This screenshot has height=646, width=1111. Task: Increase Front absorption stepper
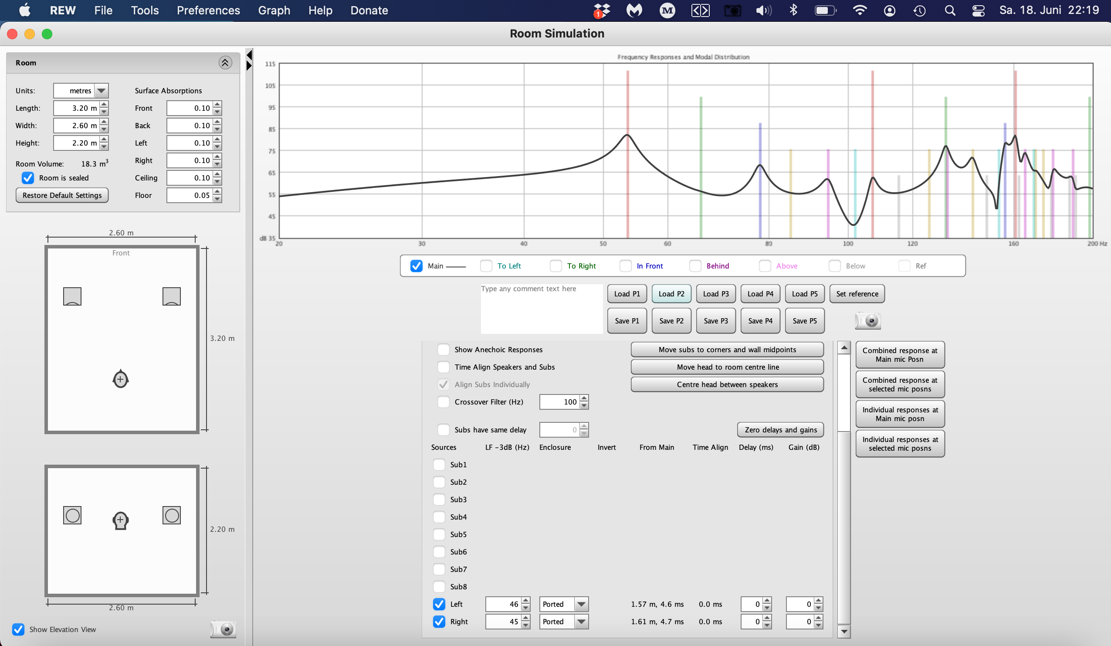pos(217,104)
